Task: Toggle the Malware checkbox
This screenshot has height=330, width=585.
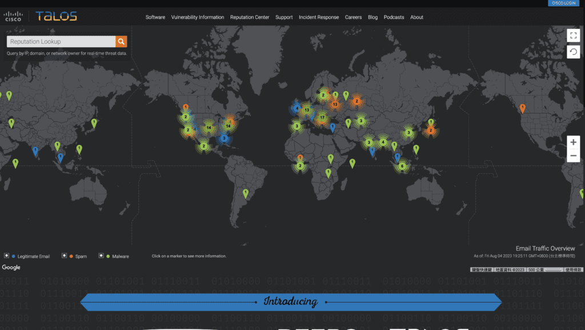Action: [101, 256]
